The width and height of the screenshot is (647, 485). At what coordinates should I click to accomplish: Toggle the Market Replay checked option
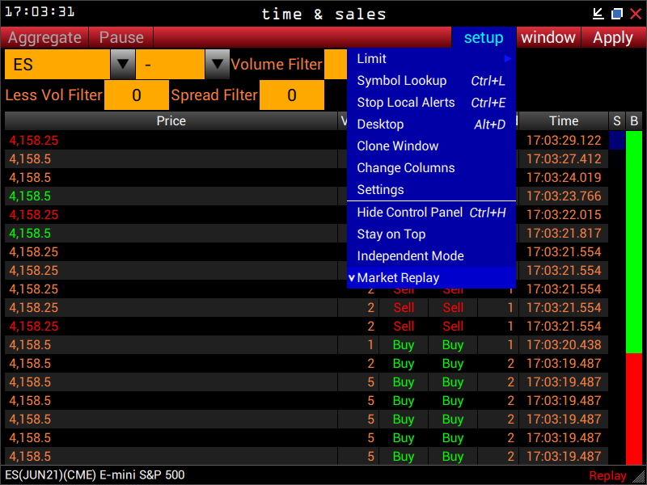(x=431, y=278)
